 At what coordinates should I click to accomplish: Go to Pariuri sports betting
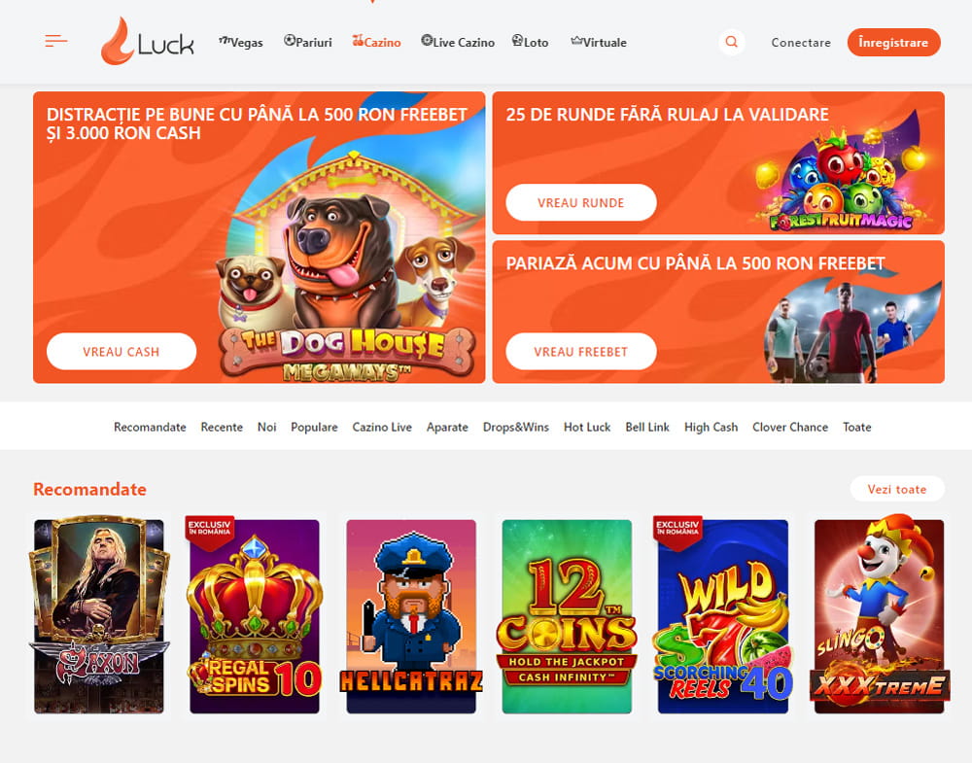tap(307, 42)
